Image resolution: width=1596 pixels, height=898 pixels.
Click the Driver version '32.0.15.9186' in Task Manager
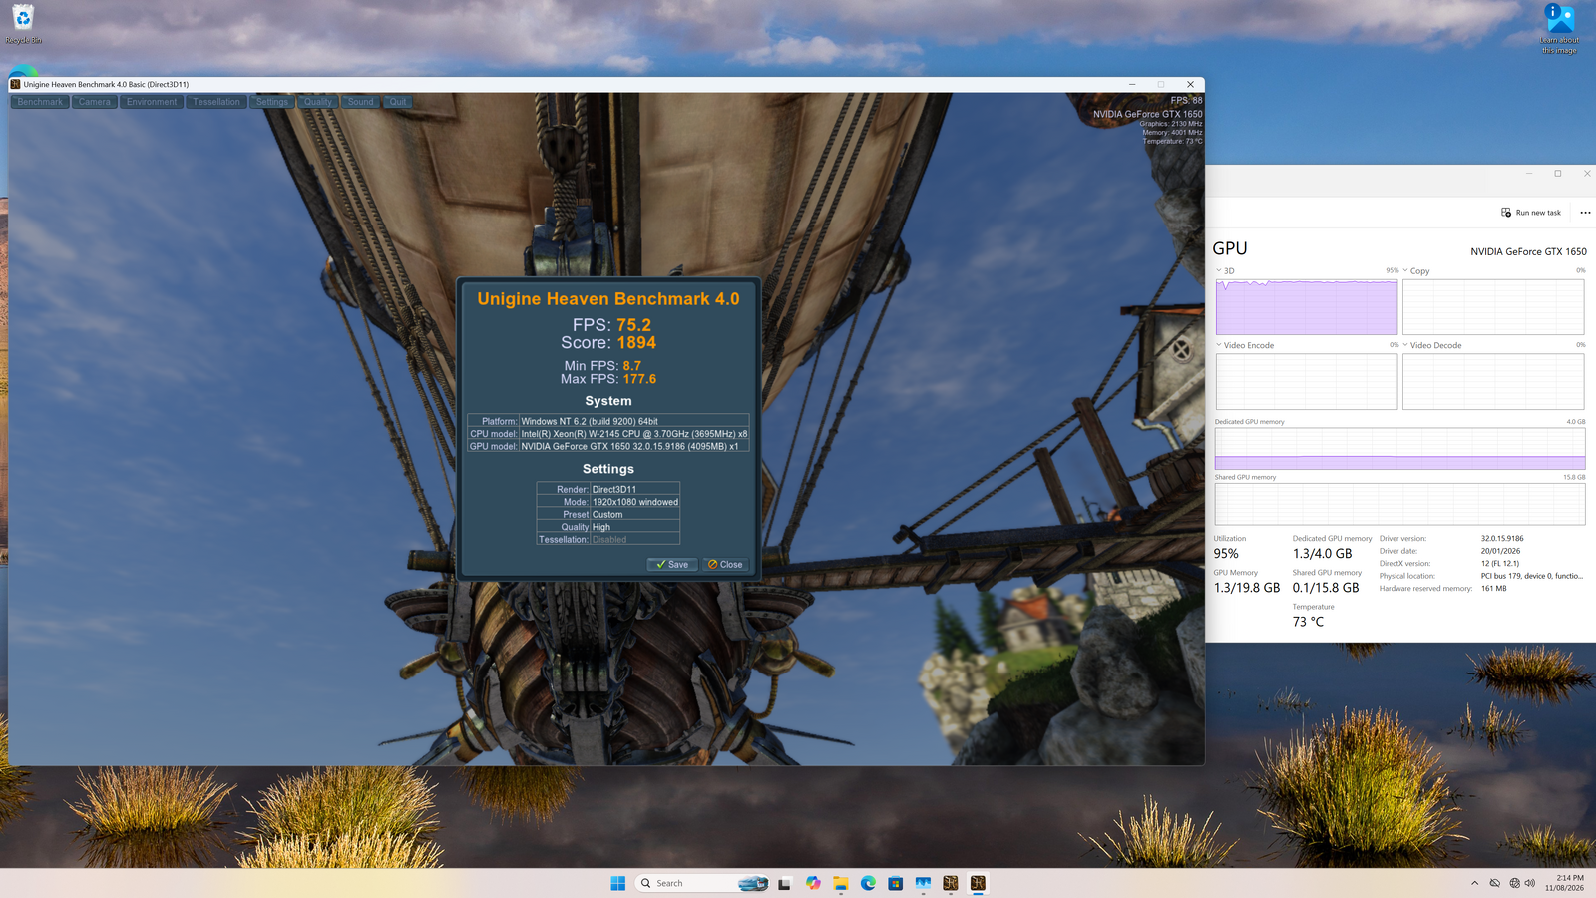tap(1502, 539)
